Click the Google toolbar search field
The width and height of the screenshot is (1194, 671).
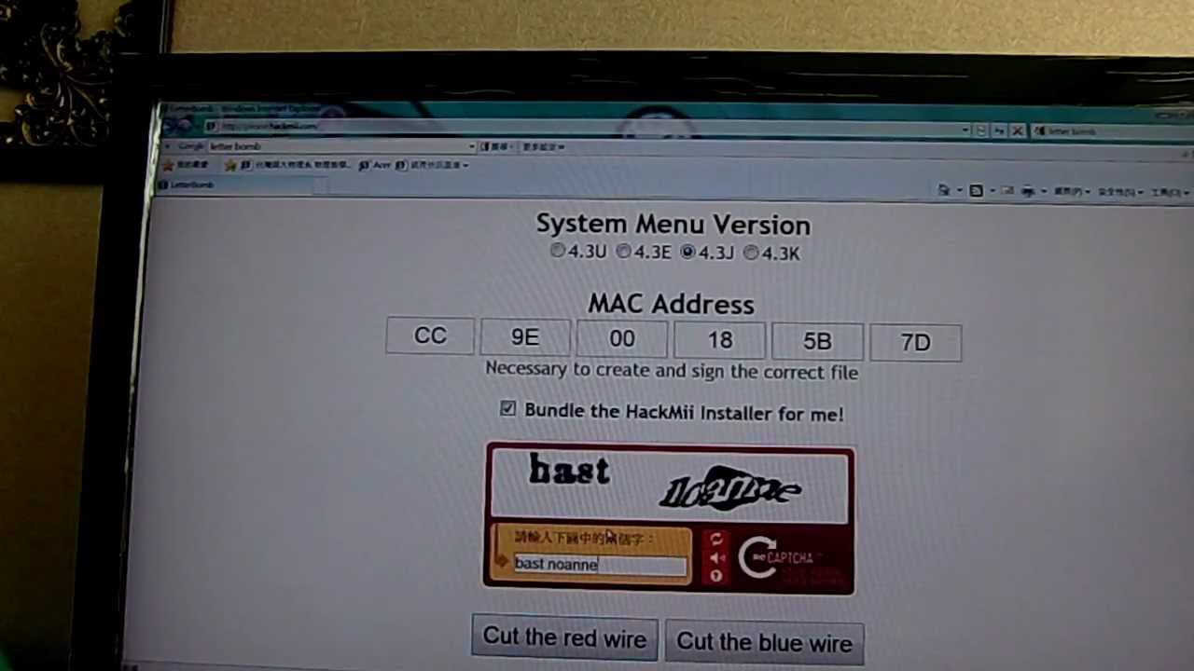[x=340, y=146]
